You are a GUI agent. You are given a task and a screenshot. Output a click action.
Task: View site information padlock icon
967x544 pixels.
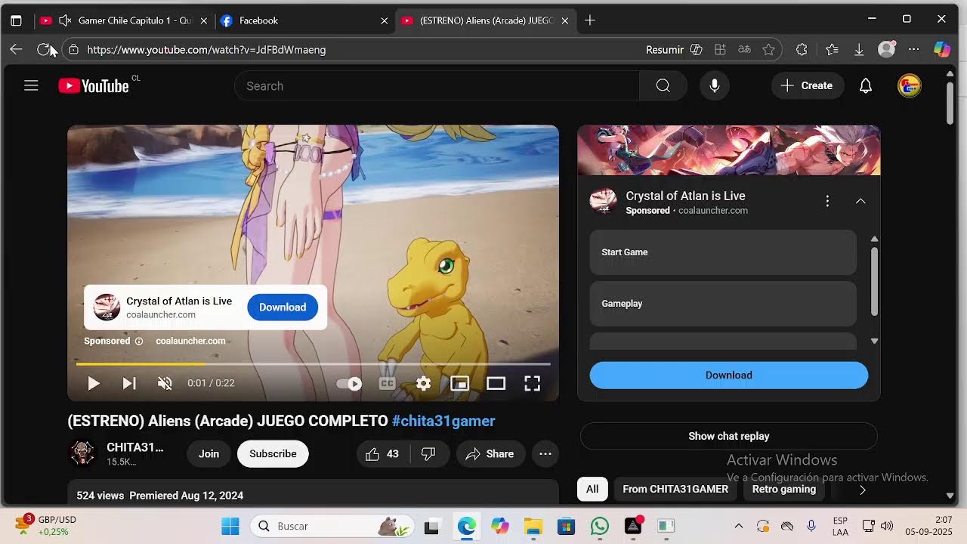point(73,50)
